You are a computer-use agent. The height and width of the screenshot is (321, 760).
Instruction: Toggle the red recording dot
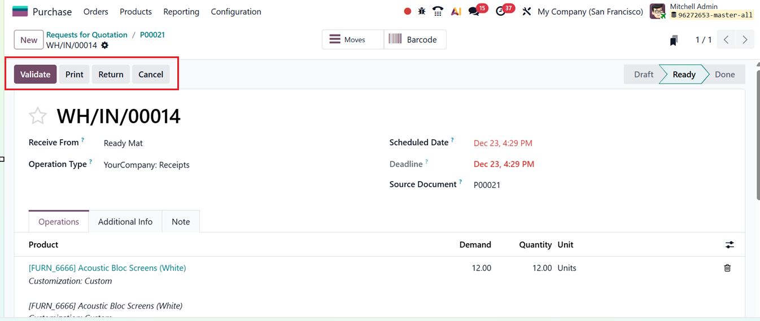[408, 11]
